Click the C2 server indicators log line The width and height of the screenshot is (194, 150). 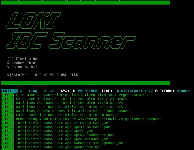(72, 99)
